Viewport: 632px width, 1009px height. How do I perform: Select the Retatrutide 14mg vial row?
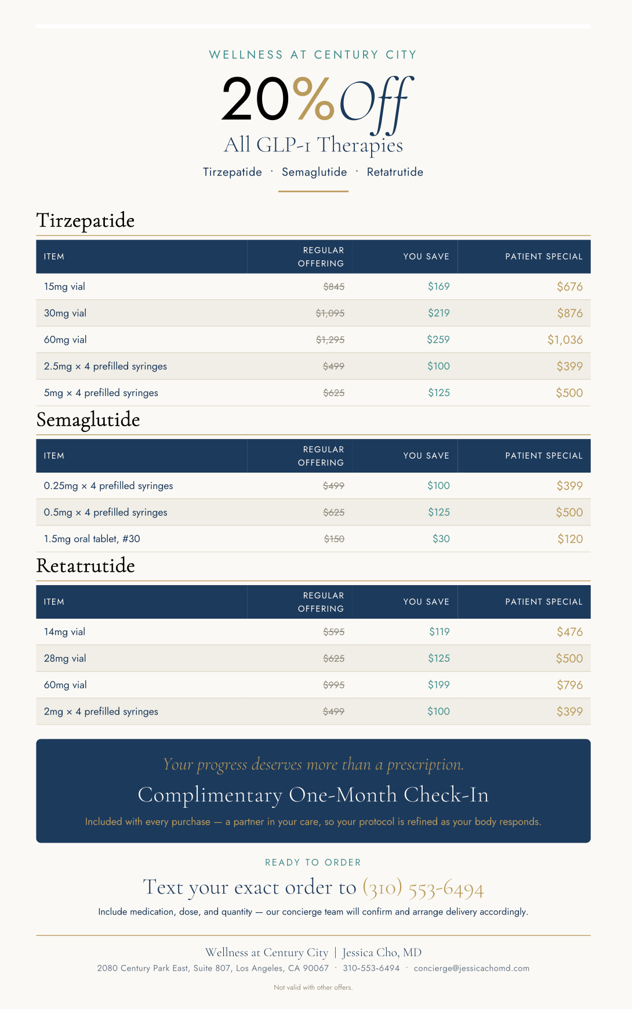[x=313, y=632]
